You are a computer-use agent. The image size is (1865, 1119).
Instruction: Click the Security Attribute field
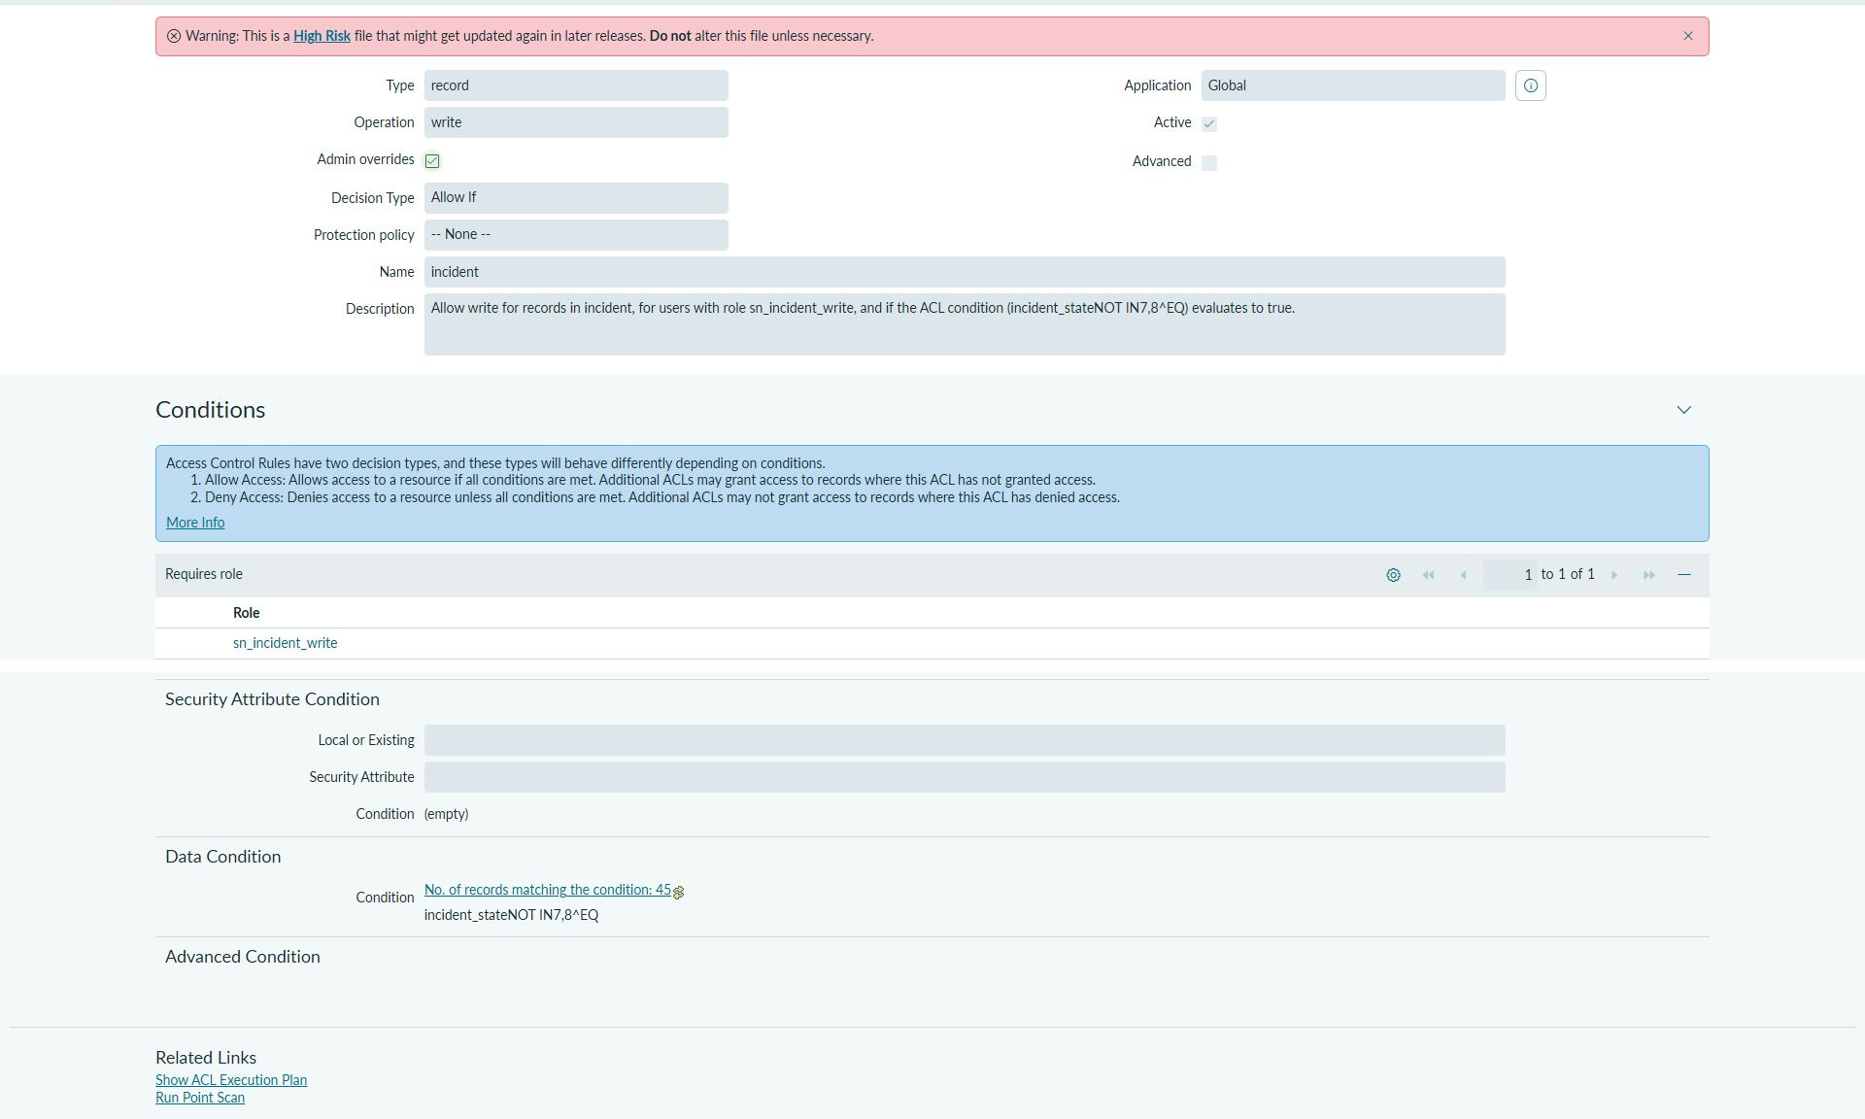pos(965,777)
